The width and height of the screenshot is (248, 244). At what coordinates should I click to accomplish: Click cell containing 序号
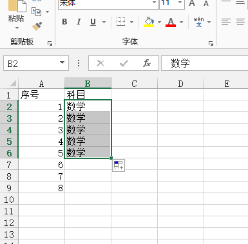coord(41,95)
